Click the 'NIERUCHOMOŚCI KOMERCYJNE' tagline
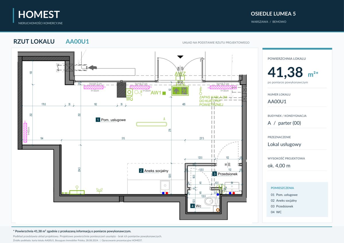344x243 pixels. (x=40, y=23)
